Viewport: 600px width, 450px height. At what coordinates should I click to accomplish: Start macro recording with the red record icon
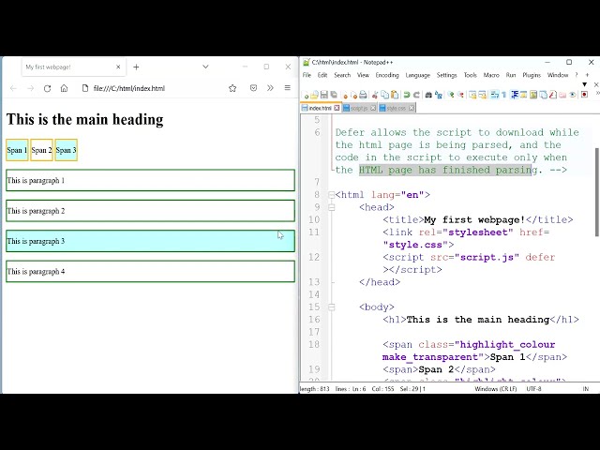(584, 95)
